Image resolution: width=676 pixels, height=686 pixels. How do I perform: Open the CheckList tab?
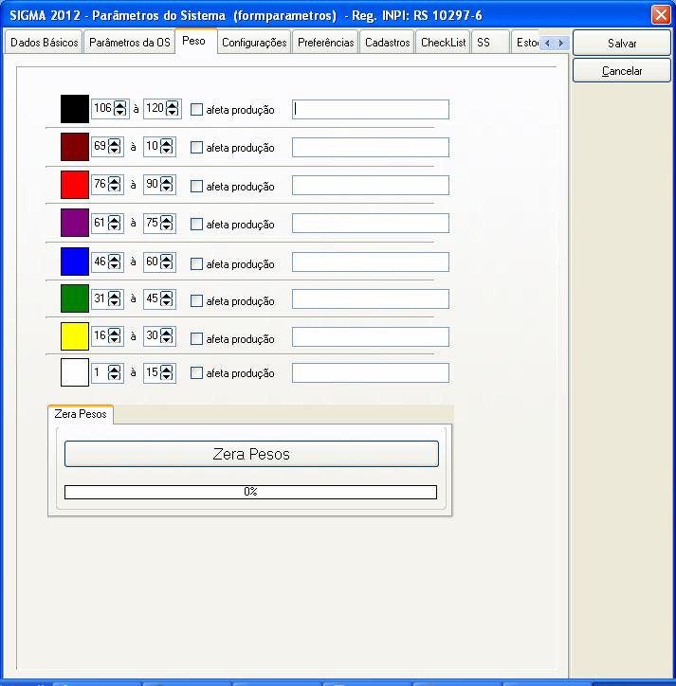pos(443,43)
